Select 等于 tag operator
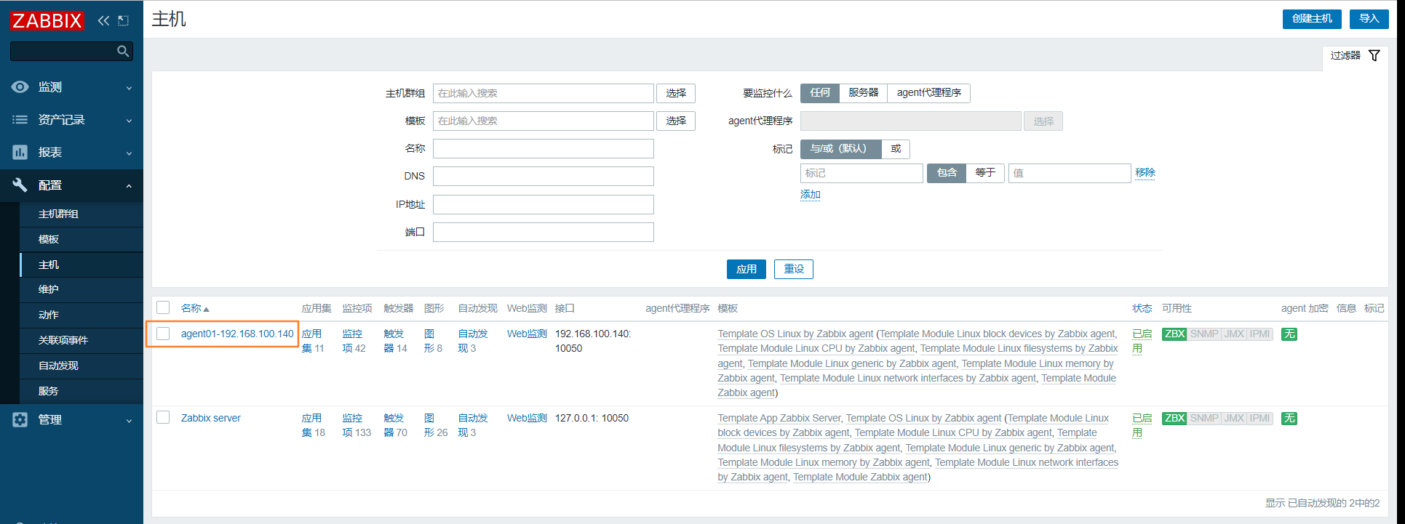 [x=985, y=173]
